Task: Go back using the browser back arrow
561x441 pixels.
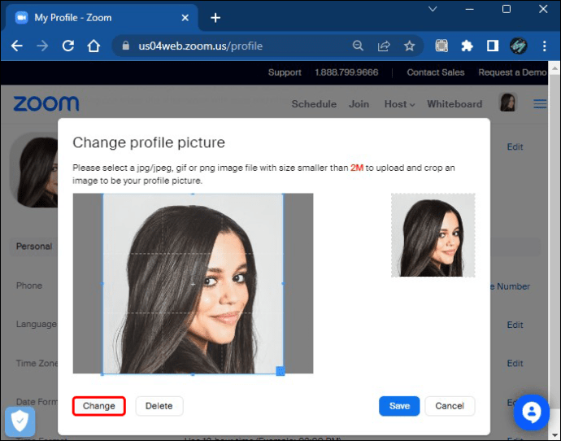Action: tap(17, 46)
